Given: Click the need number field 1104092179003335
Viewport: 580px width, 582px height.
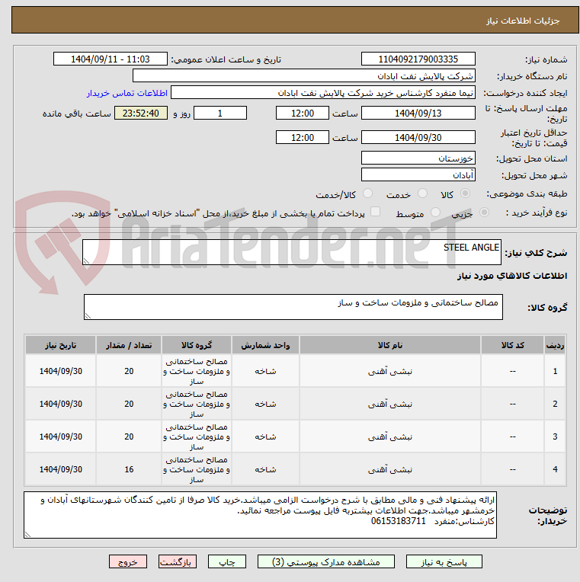Looking at the screenshot, I should pyautogui.click(x=418, y=59).
